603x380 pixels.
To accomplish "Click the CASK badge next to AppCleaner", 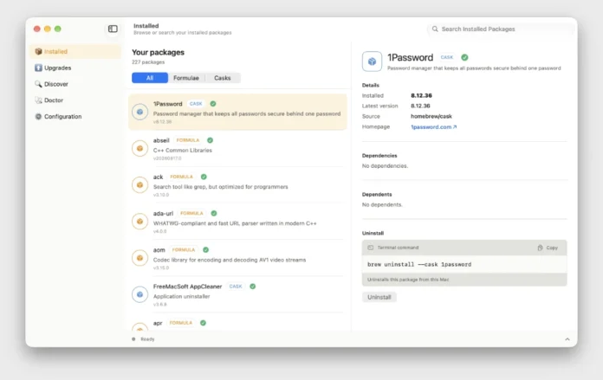I will [236, 287].
